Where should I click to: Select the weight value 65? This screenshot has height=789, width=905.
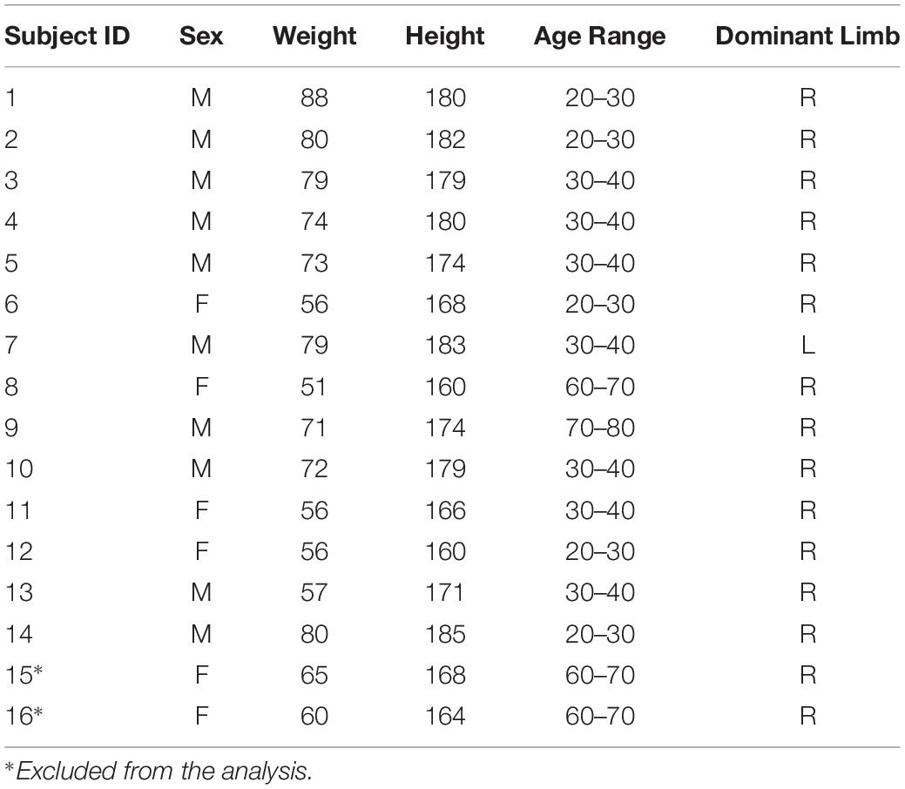click(x=314, y=675)
